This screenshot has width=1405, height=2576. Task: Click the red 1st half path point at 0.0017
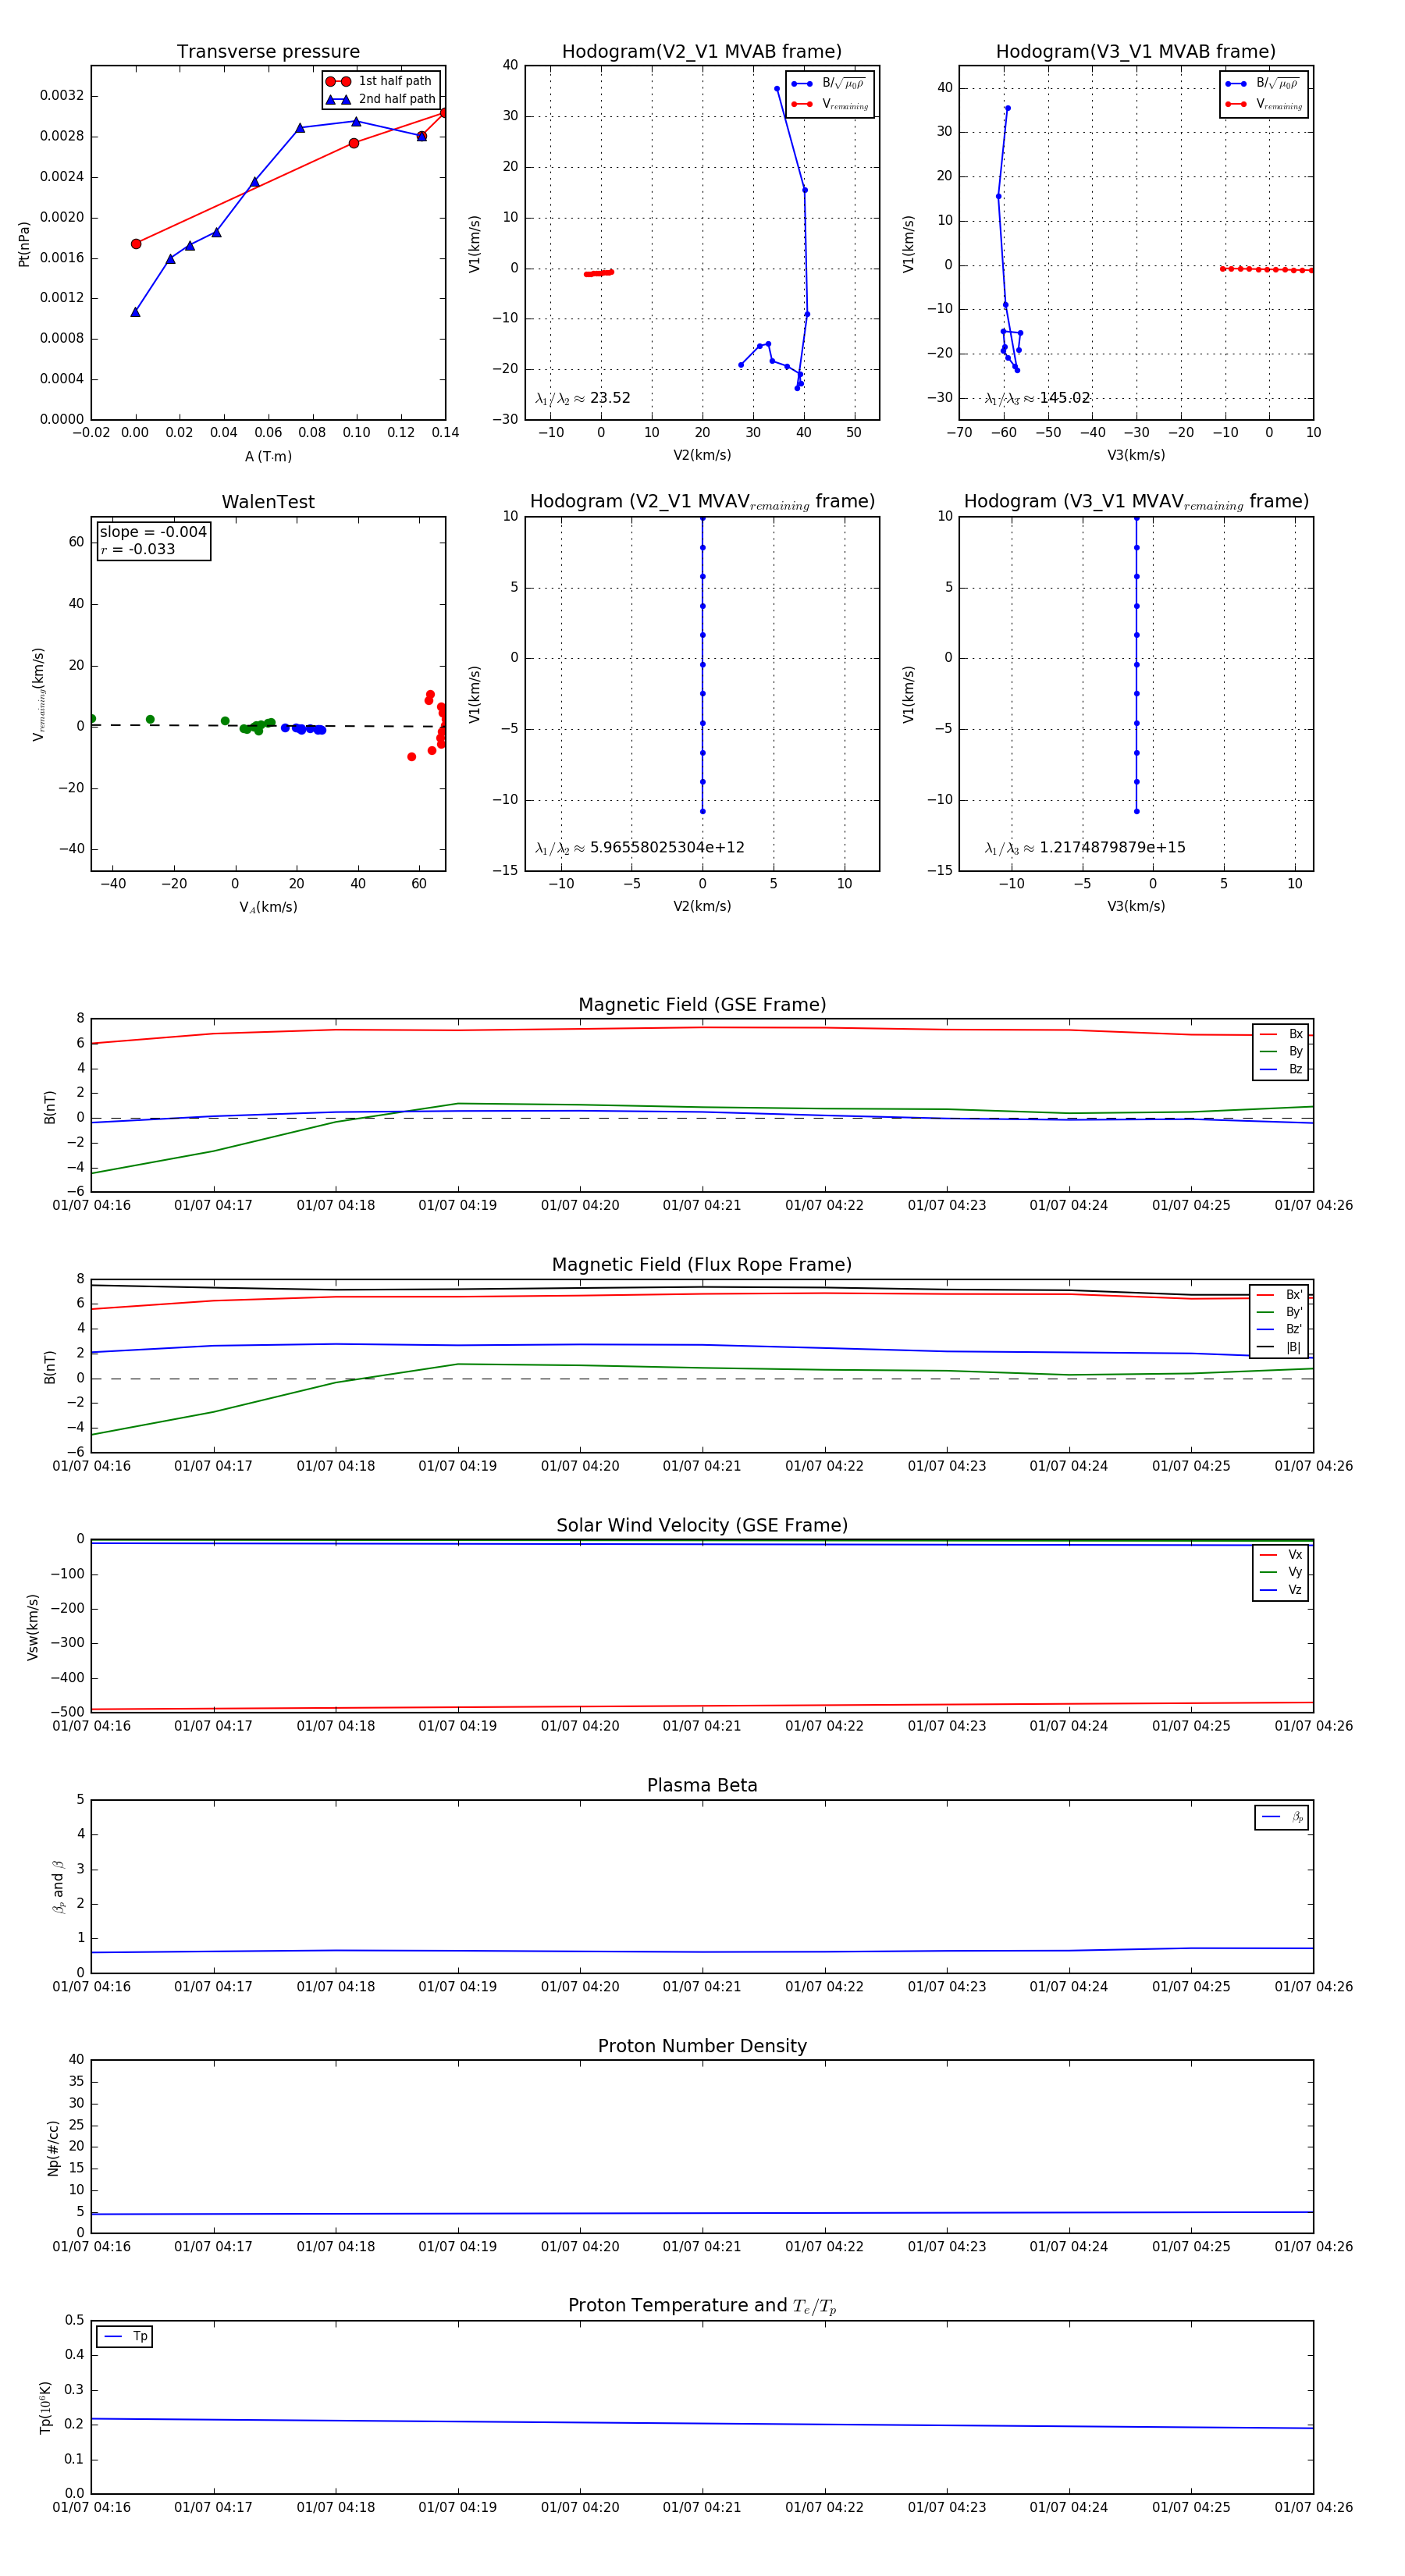[136, 244]
